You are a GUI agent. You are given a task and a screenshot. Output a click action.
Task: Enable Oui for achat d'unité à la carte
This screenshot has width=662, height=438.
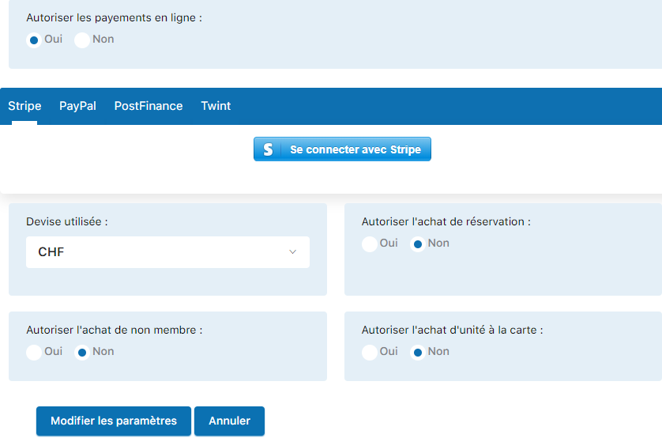pyautogui.click(x=370, y=353)
